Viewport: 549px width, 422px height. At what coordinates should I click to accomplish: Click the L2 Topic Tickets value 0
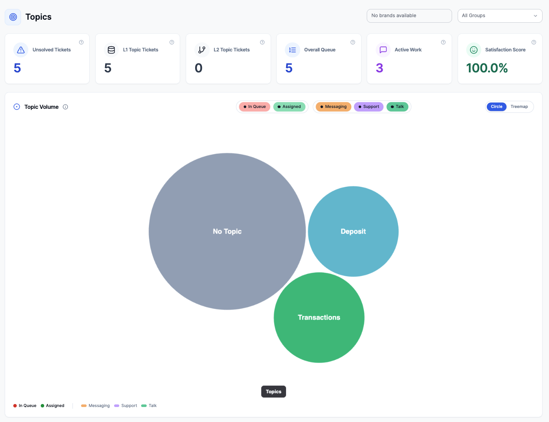199,68
